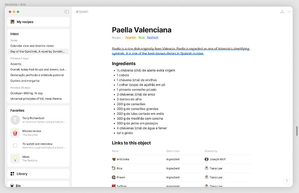The image size is (299, 193).
Task: Click Ingredient type in Artichoke row
Action: click(173, 159)
